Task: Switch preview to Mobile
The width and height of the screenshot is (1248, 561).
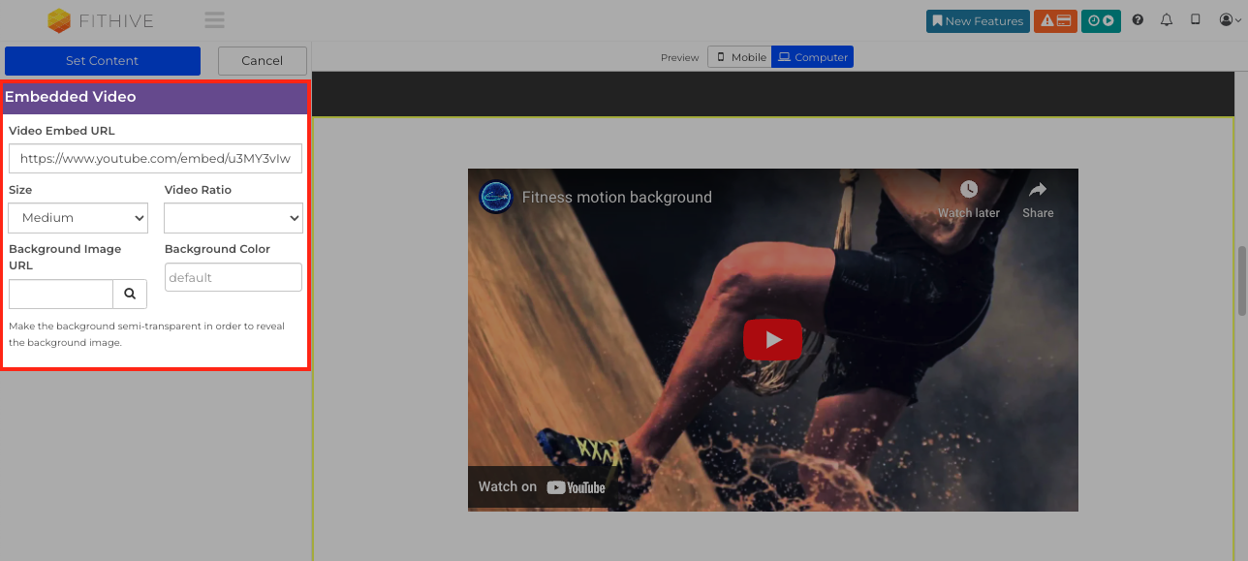Action: pyautogui.click(x=740, y=57)
